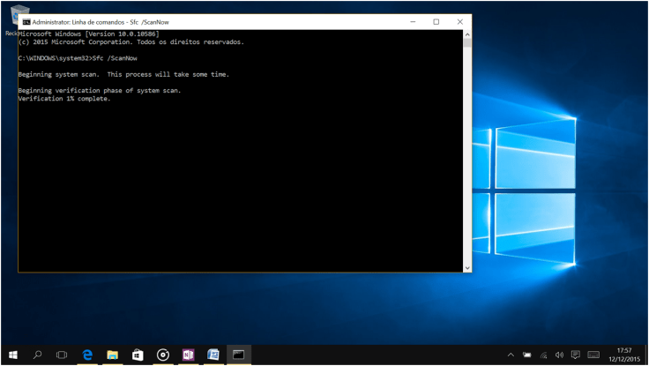Open the Word taskbar icon
Viewport: 649px width, 366px height.
pyautogui.click(x=213, y=355)
